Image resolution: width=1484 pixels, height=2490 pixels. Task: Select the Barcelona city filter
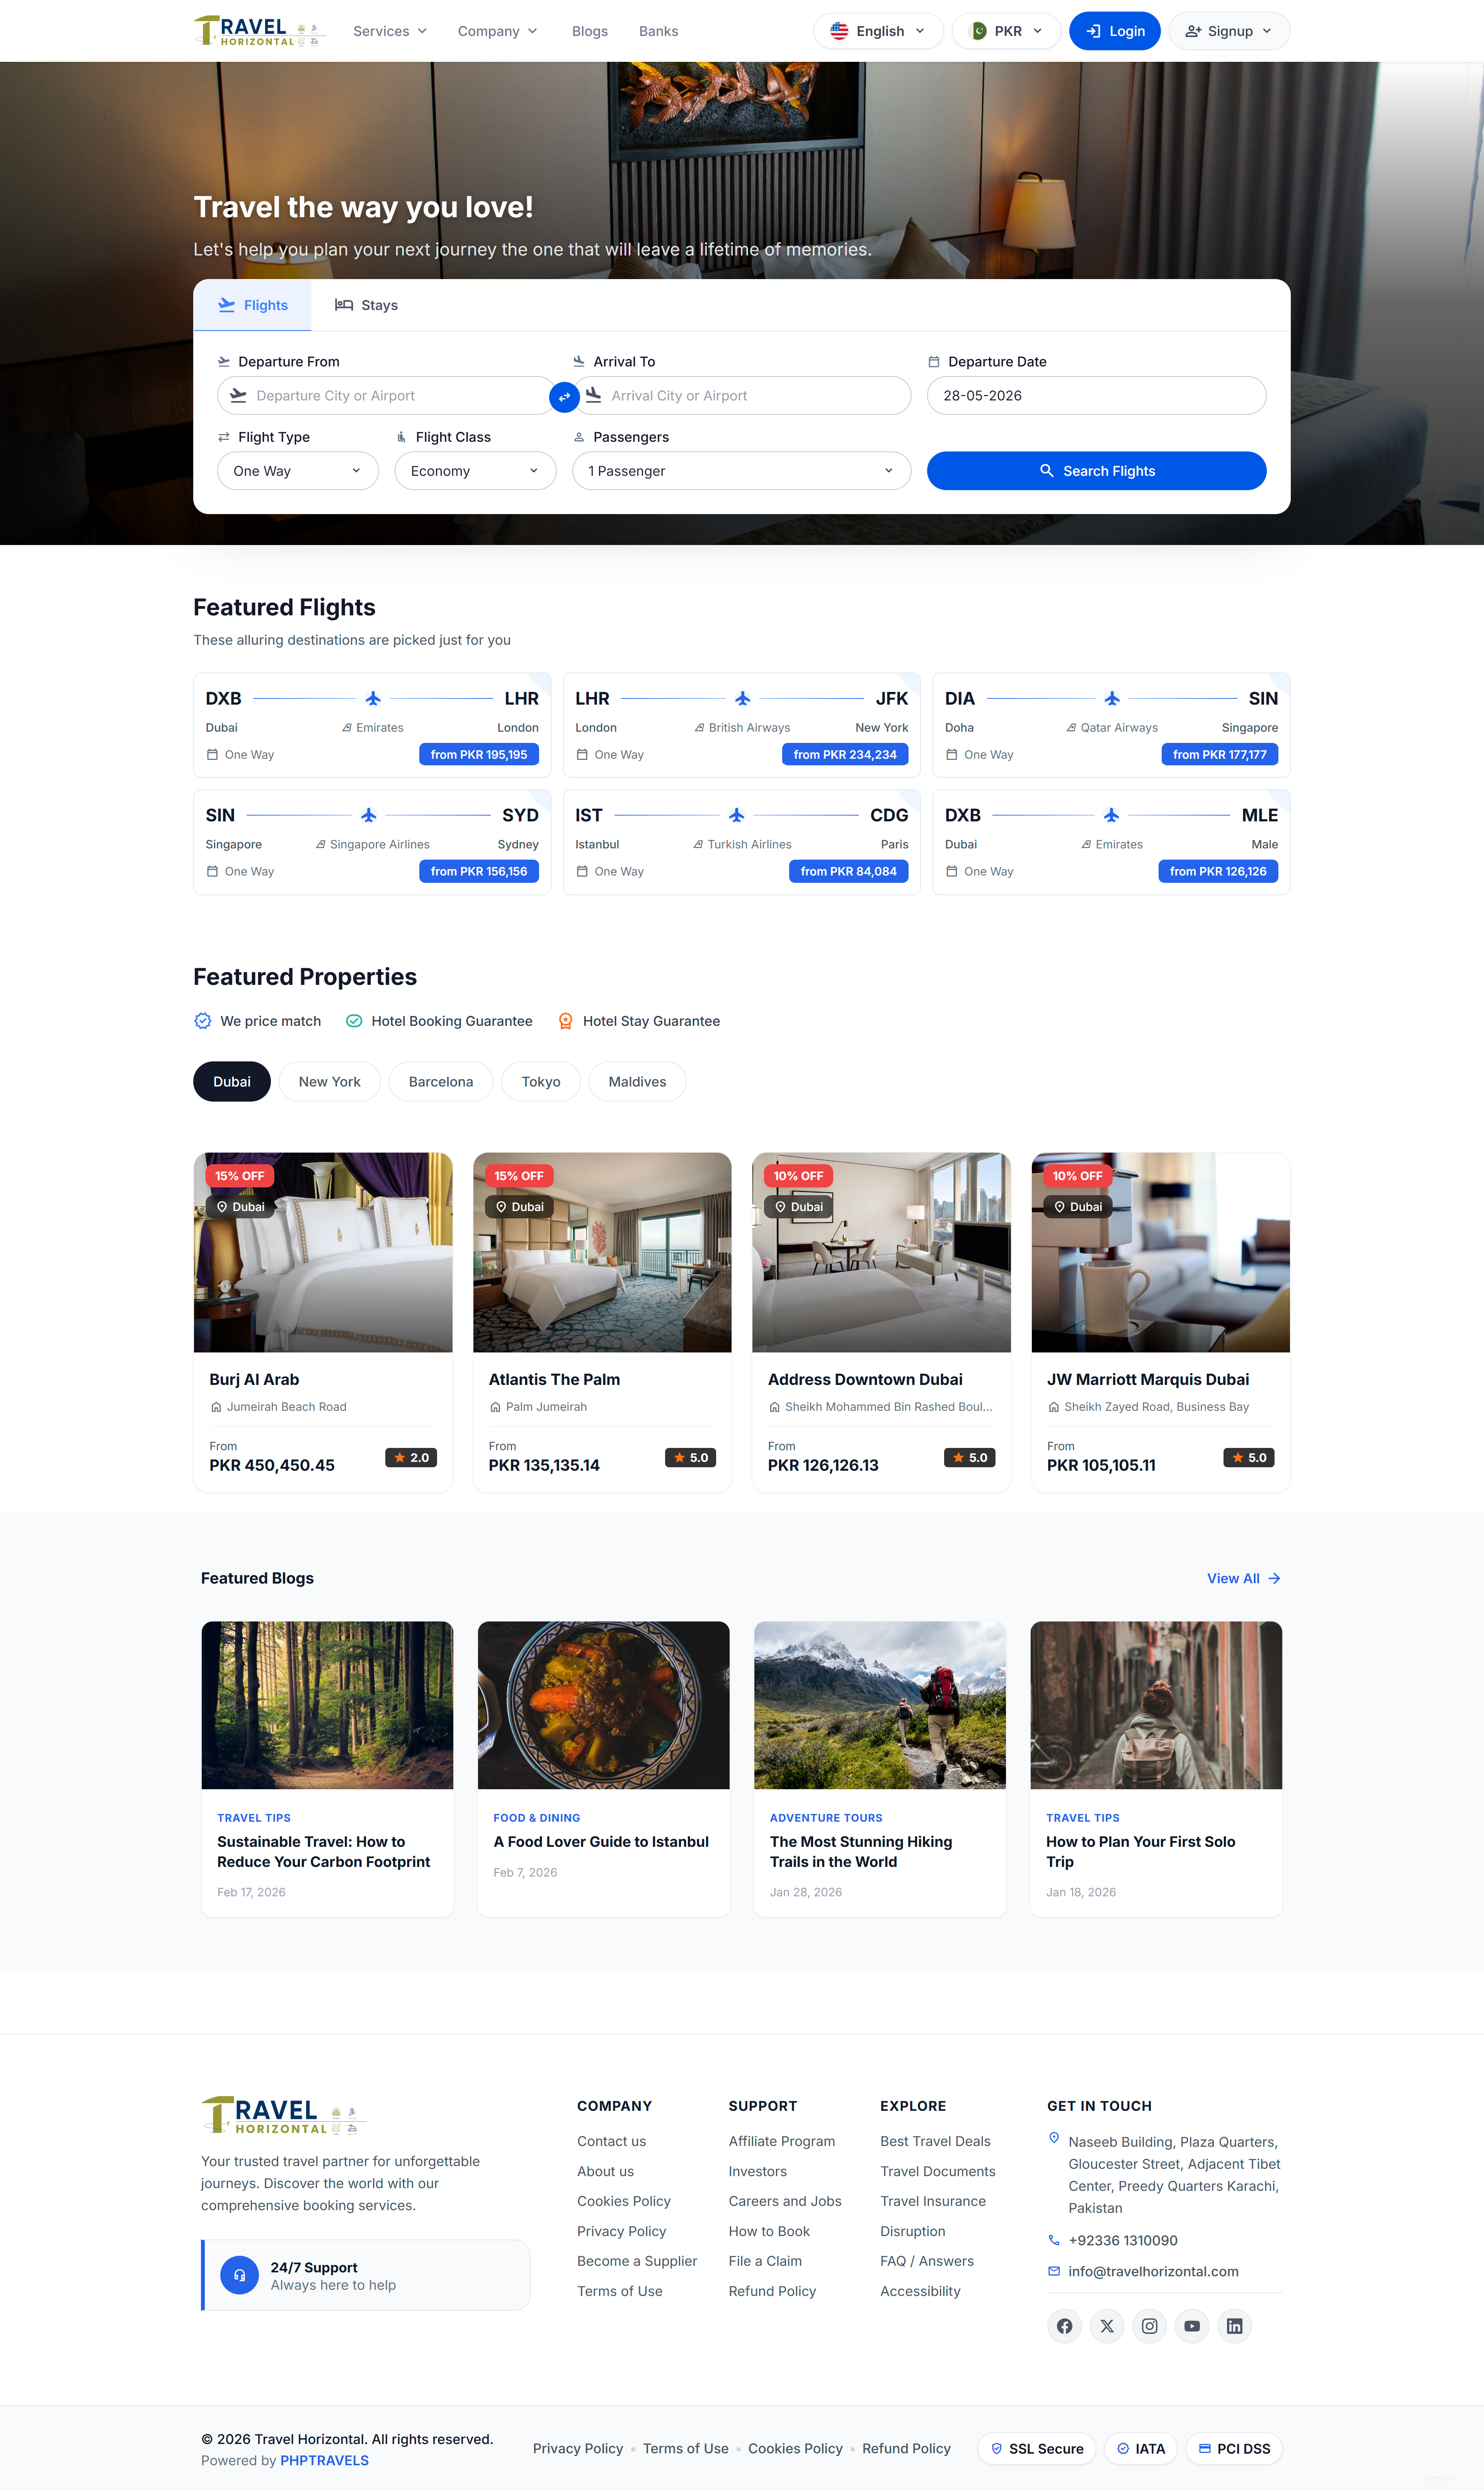pyautogui.click(x=441, y=1081)
